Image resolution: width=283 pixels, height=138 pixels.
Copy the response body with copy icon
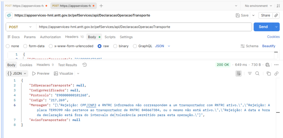click(x=269, y=74)
